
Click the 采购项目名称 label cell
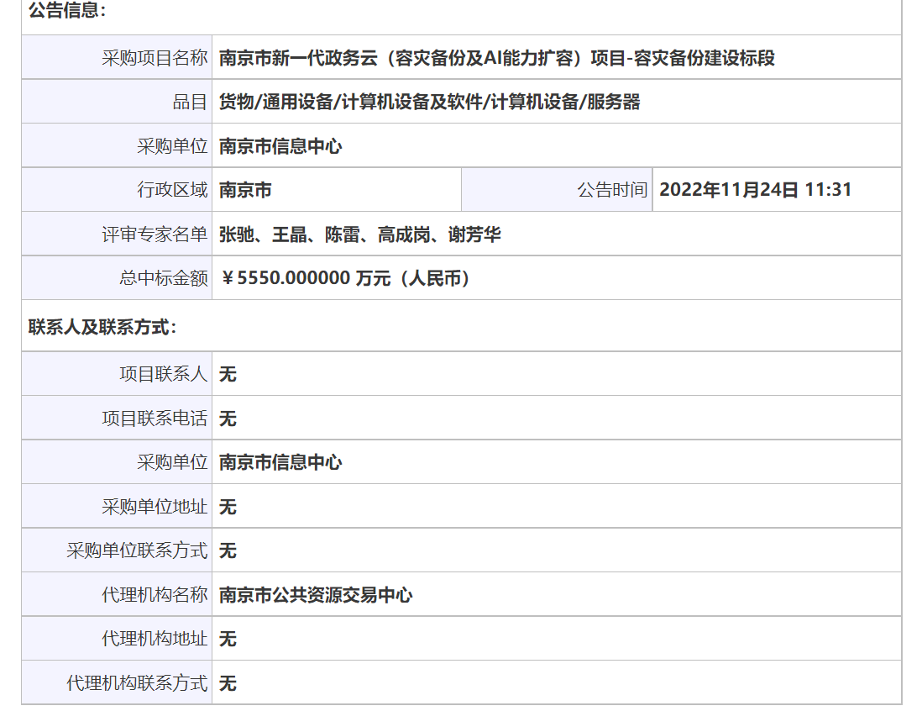point(117,57)
